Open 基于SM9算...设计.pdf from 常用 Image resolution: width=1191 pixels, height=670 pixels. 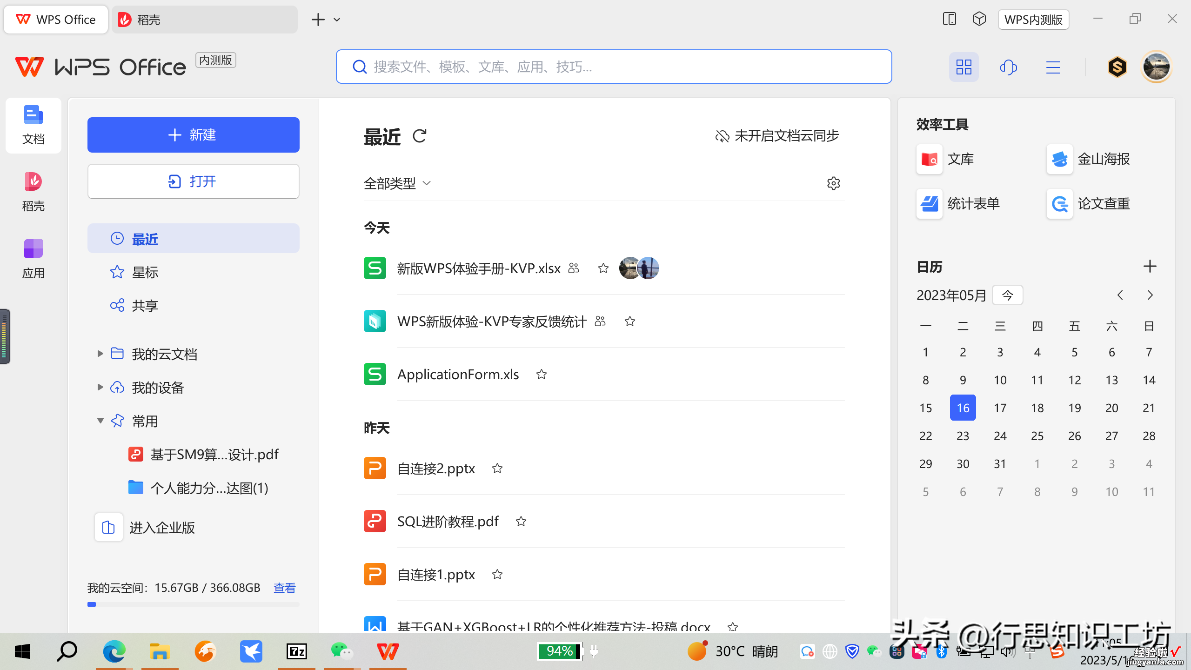(x=203, y=455)
